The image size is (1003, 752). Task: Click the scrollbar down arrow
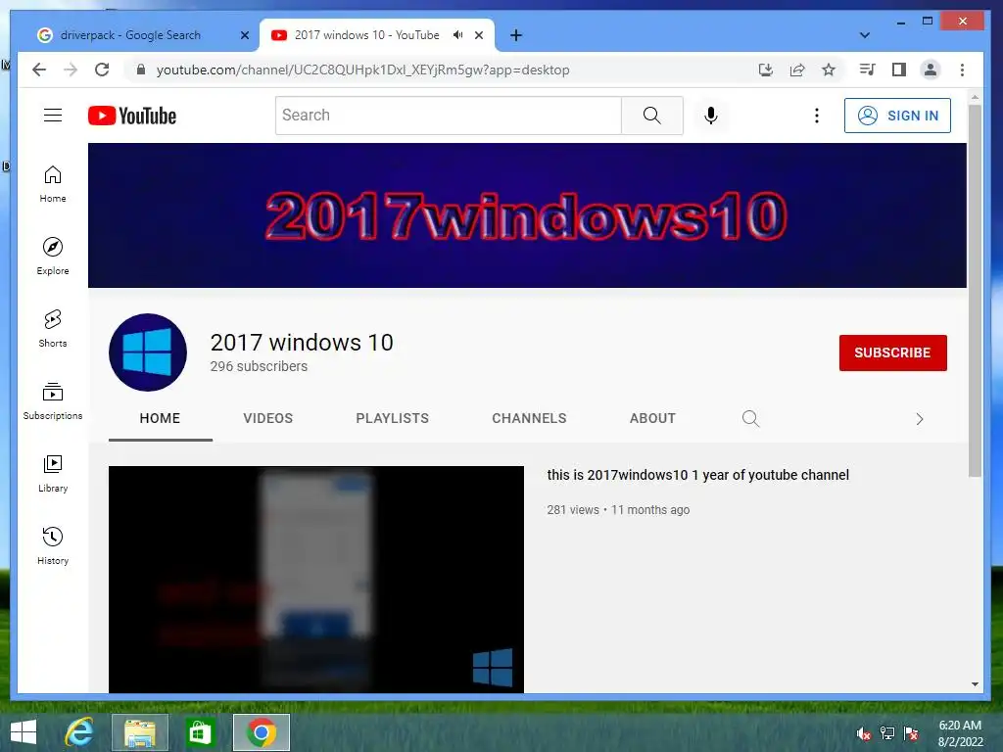975,684
